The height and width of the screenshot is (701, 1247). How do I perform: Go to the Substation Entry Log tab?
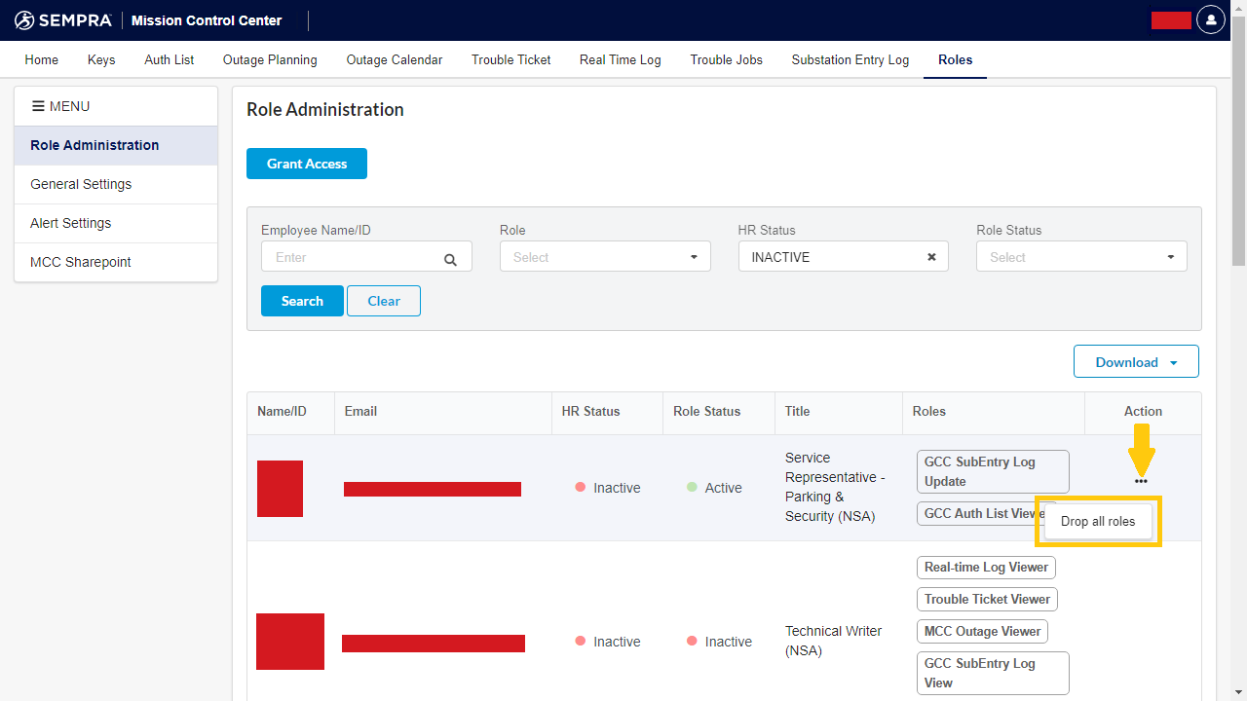(x=850, y=60)
